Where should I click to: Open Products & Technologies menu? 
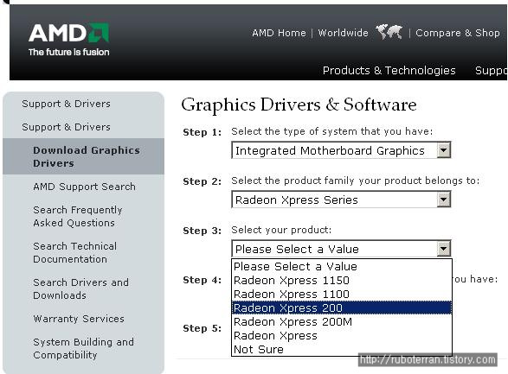pyautogui.click(x=389, y=70)
